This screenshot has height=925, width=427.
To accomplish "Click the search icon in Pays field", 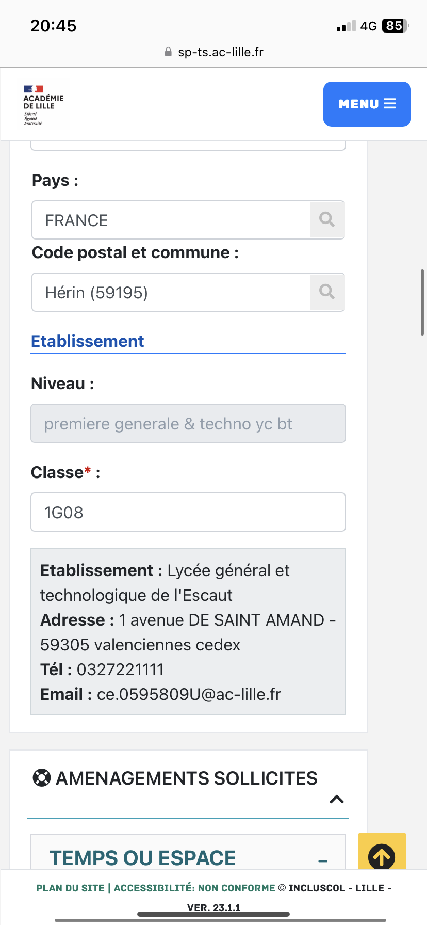I will pos(327,220).
